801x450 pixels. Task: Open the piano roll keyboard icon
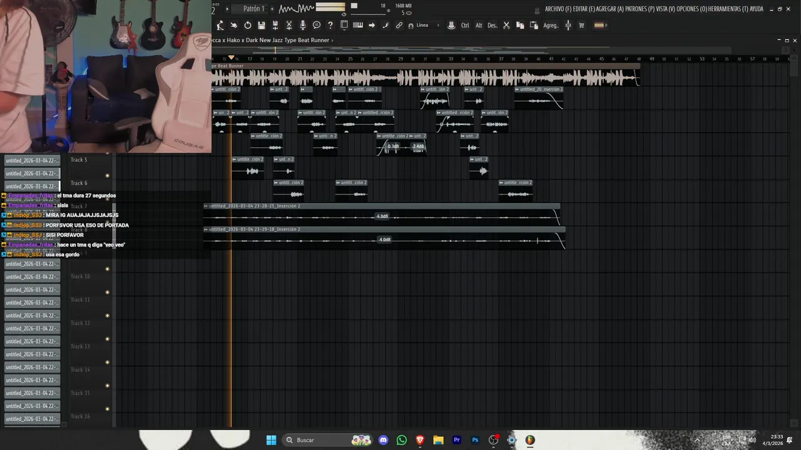358,25
